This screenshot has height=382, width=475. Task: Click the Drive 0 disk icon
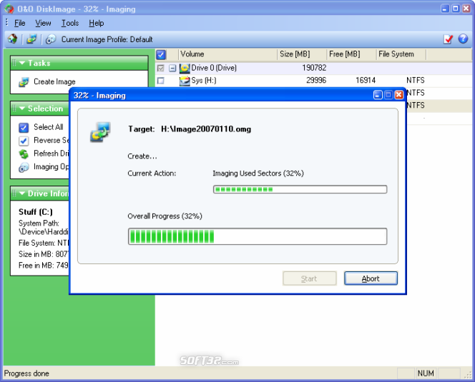(x=185, y=68)
